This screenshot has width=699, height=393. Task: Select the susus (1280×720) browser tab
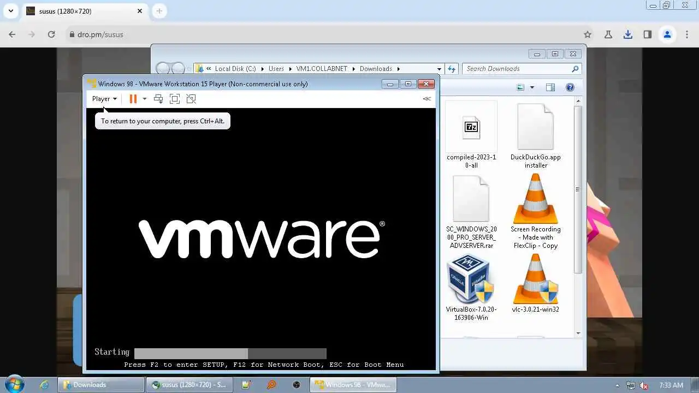click(85, 11)
